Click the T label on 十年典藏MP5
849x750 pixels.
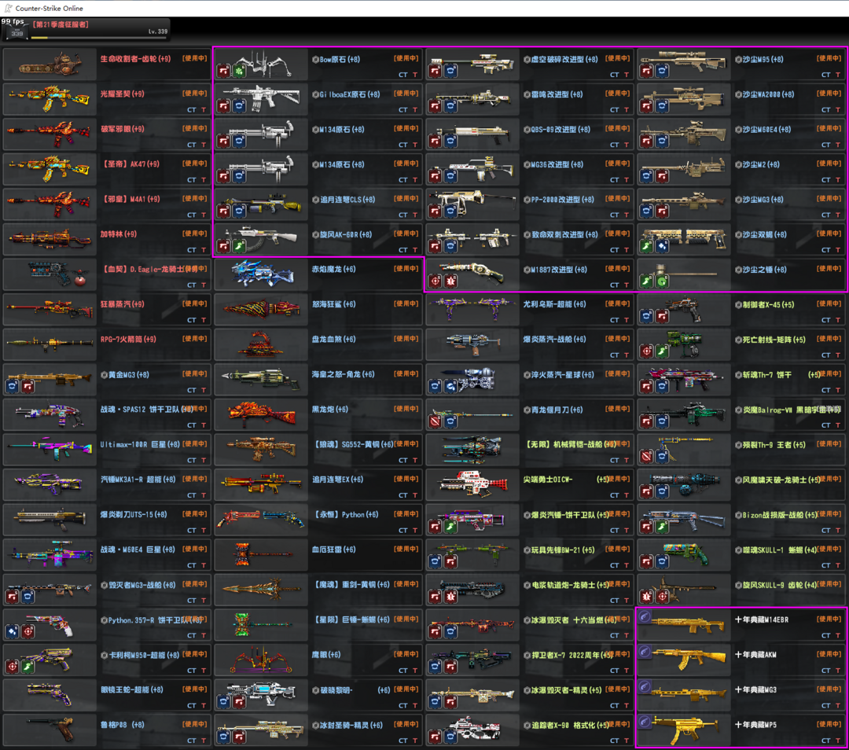(838, 741)
